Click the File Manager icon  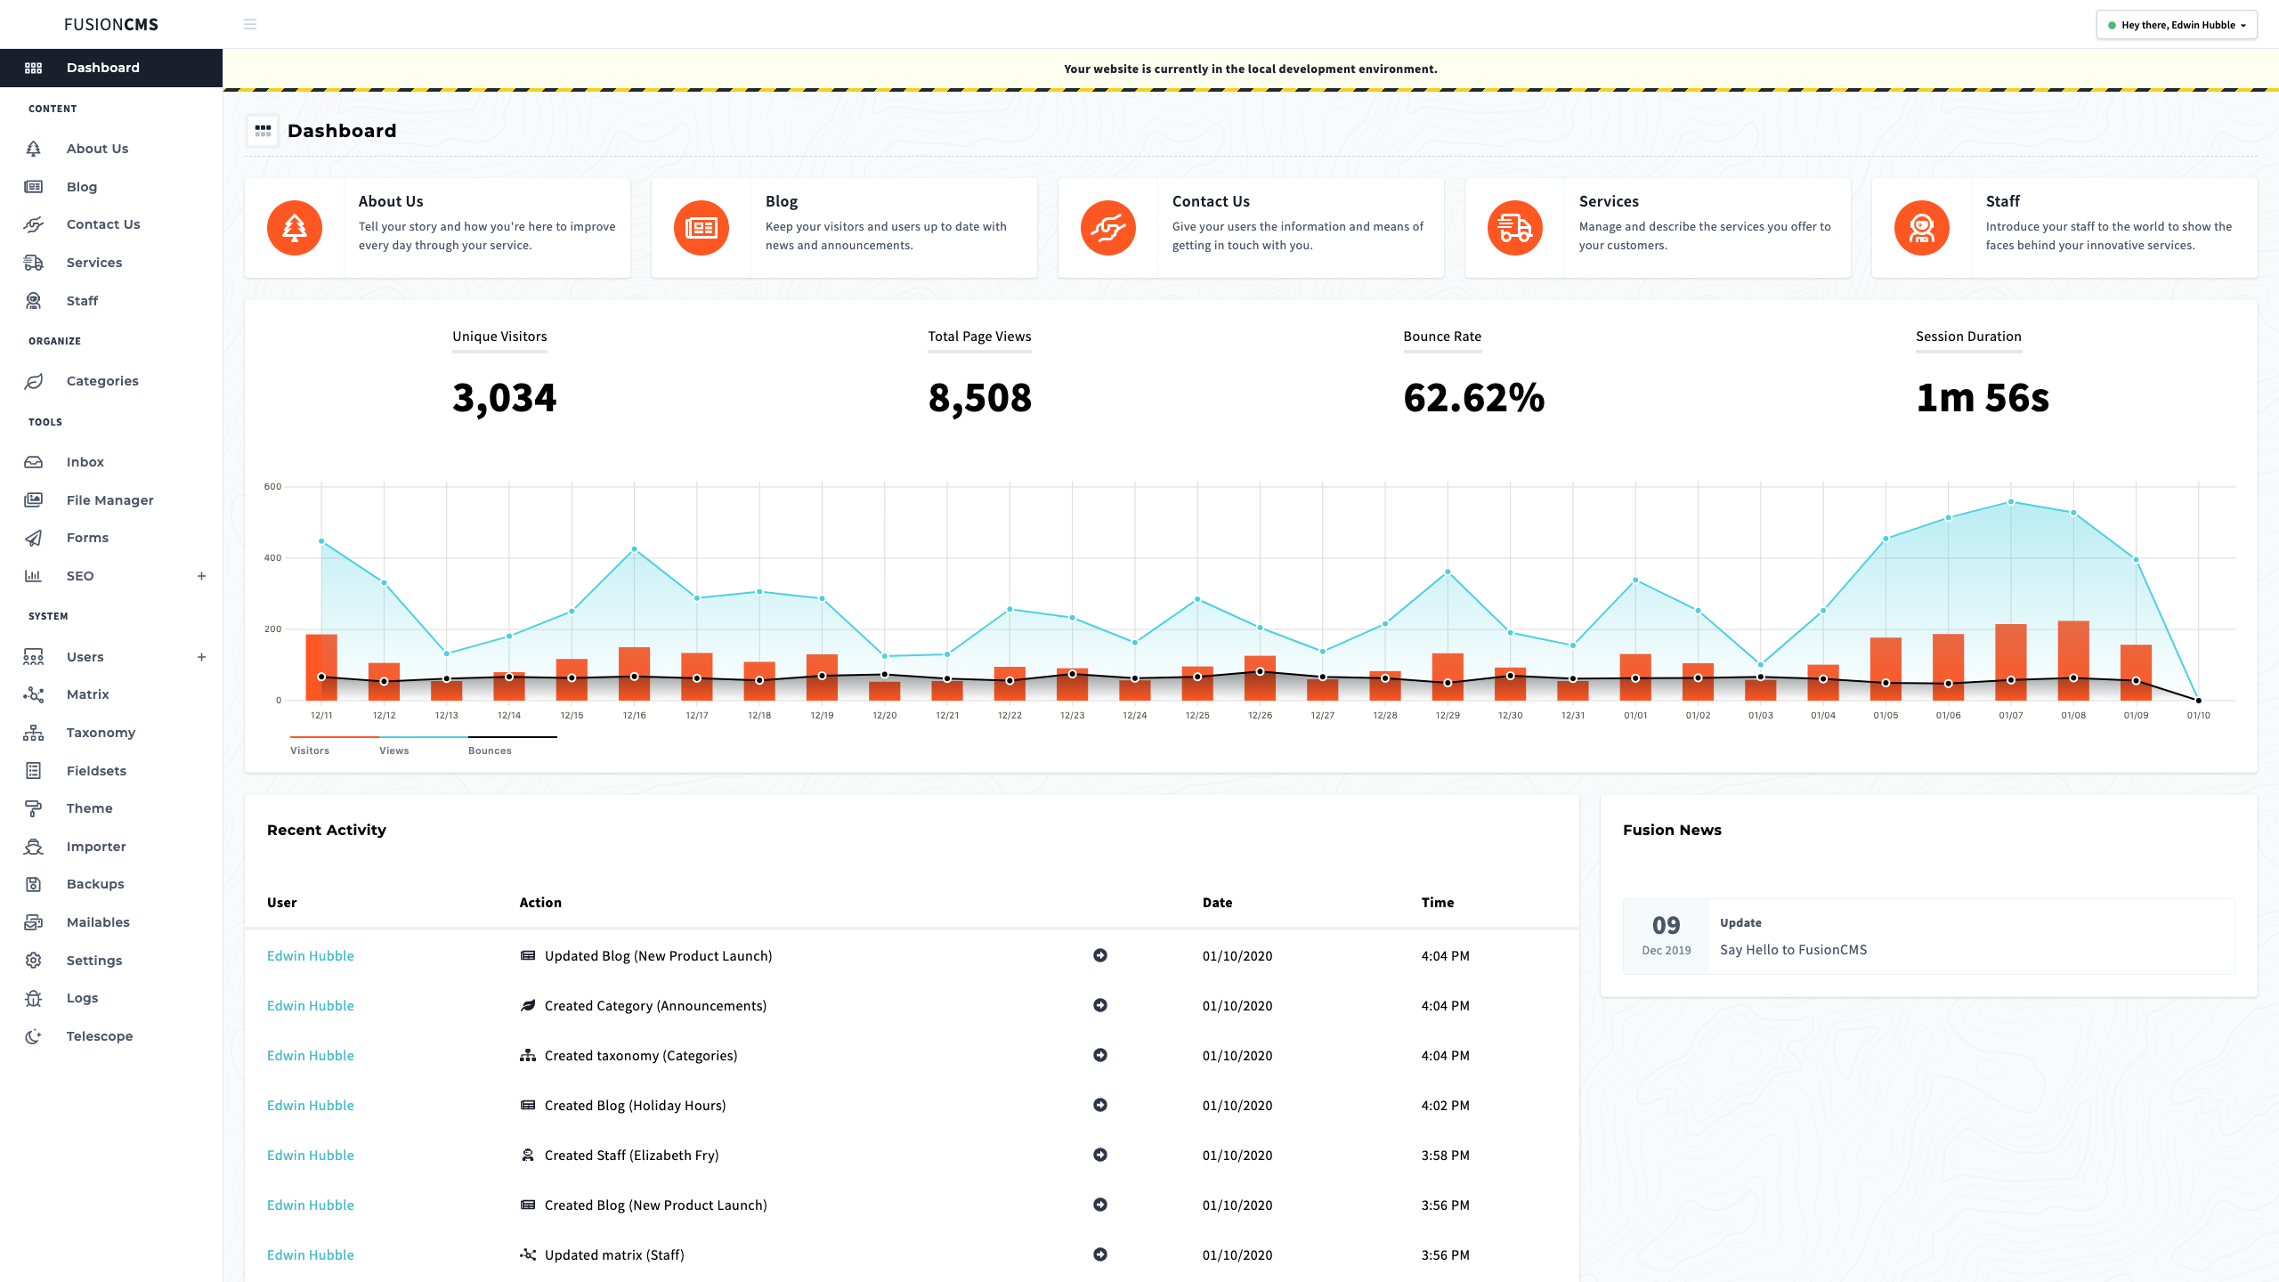[x=35, y=499]
